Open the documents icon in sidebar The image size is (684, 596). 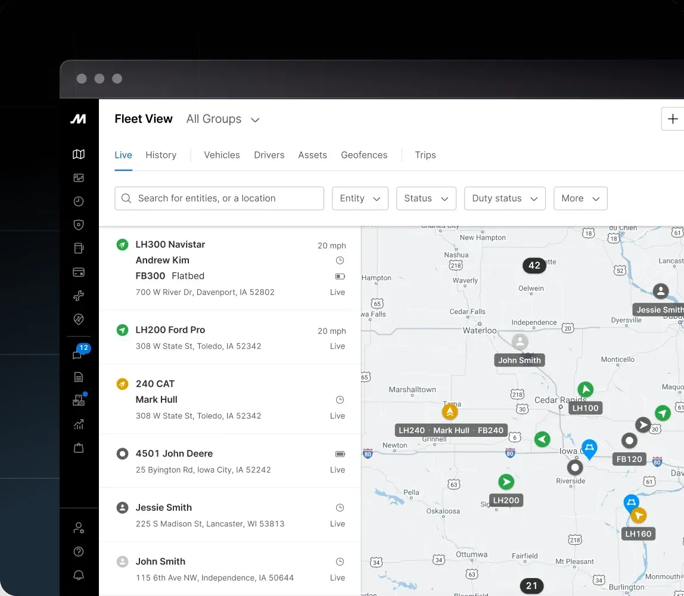tap(79, 377)
